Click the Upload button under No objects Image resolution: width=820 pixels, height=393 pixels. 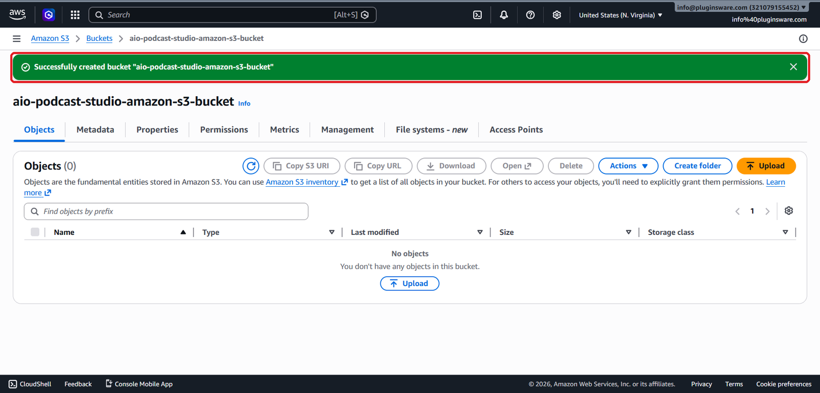coord(409,283)
